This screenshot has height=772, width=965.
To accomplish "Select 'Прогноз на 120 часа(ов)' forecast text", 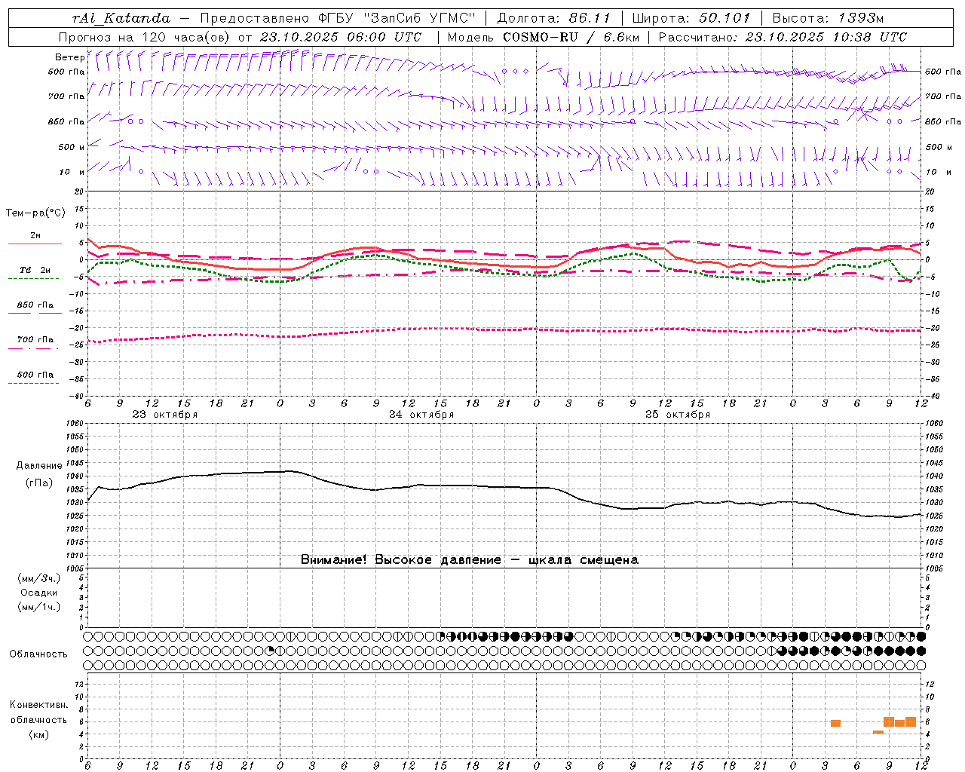I will point(145,37).
